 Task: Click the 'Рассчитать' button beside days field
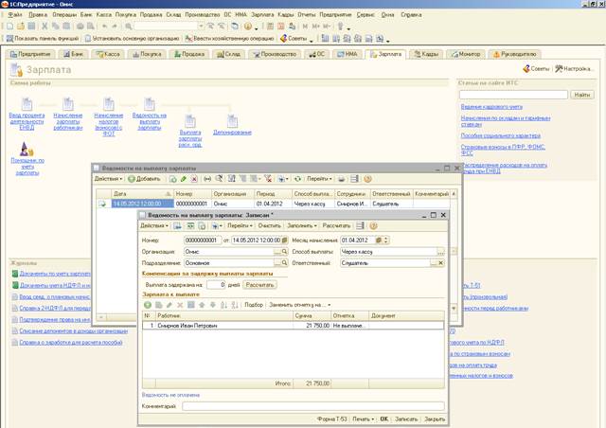(x=260, y=284)
